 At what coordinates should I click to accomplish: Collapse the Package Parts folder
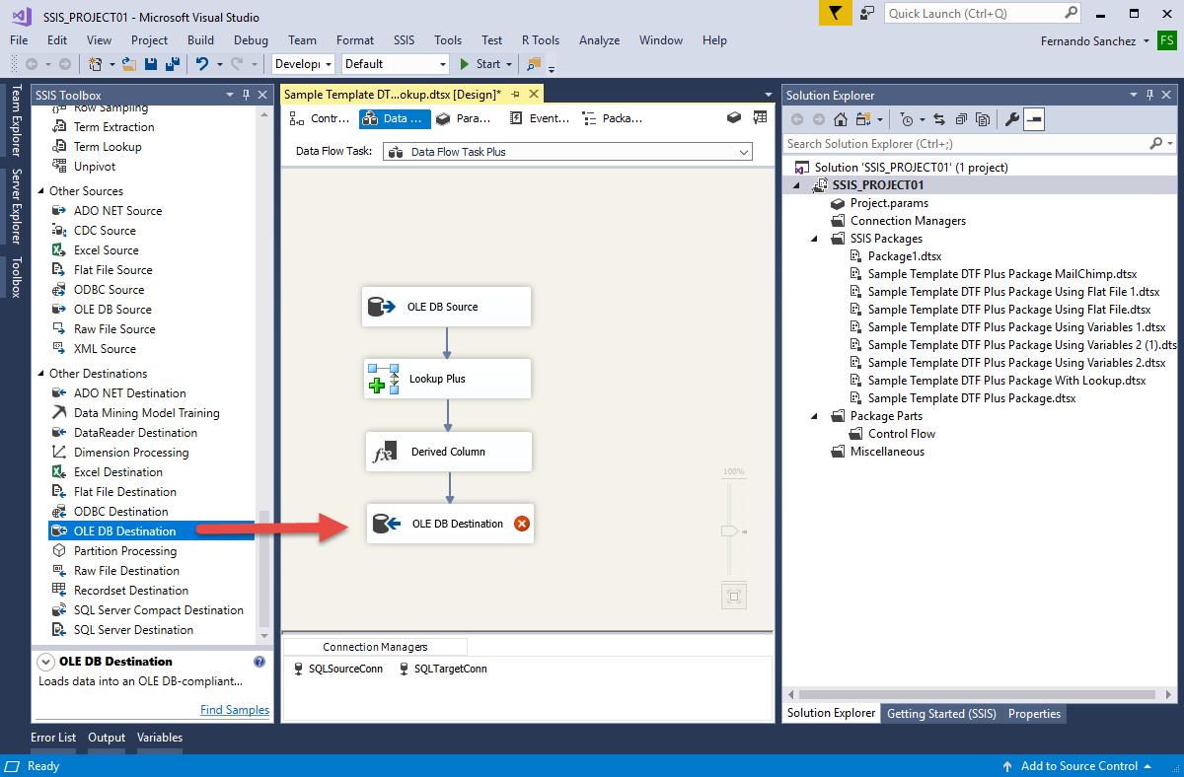tap(814, 416)
